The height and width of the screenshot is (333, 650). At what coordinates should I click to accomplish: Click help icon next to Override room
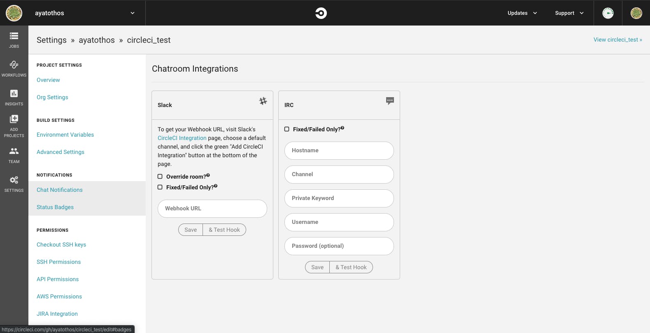click(x=208, y=175)
